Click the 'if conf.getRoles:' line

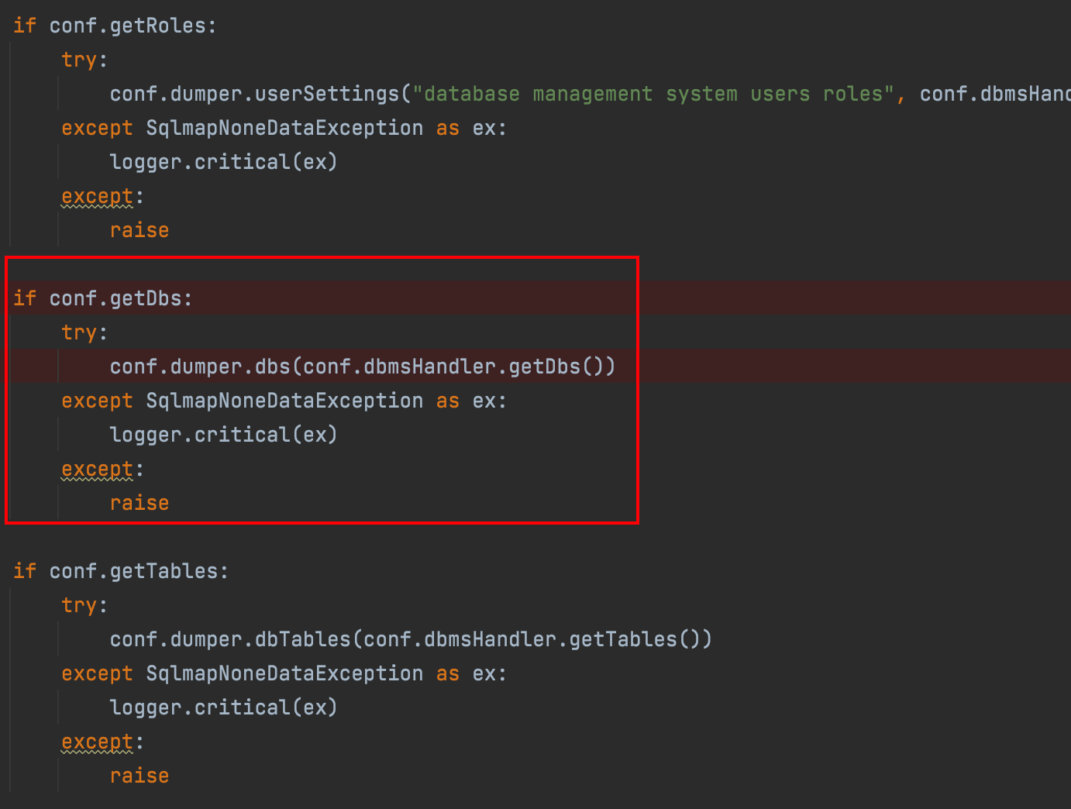pyautogui.click(x=115, y=26)
